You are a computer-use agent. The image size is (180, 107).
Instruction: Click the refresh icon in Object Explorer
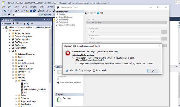point(28,24)
